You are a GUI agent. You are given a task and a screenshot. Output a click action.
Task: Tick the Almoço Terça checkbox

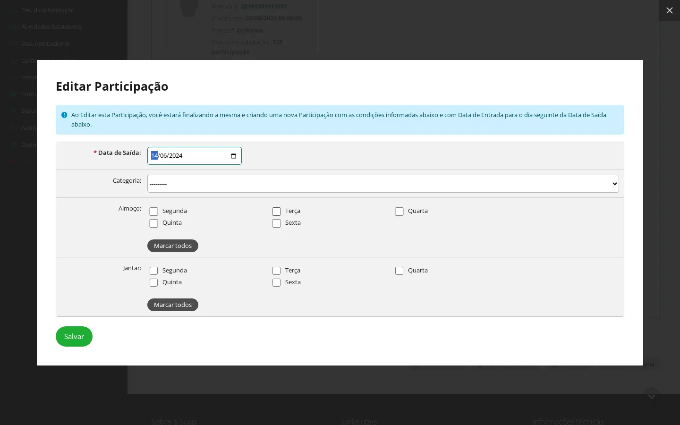click(x=276, y=212)
